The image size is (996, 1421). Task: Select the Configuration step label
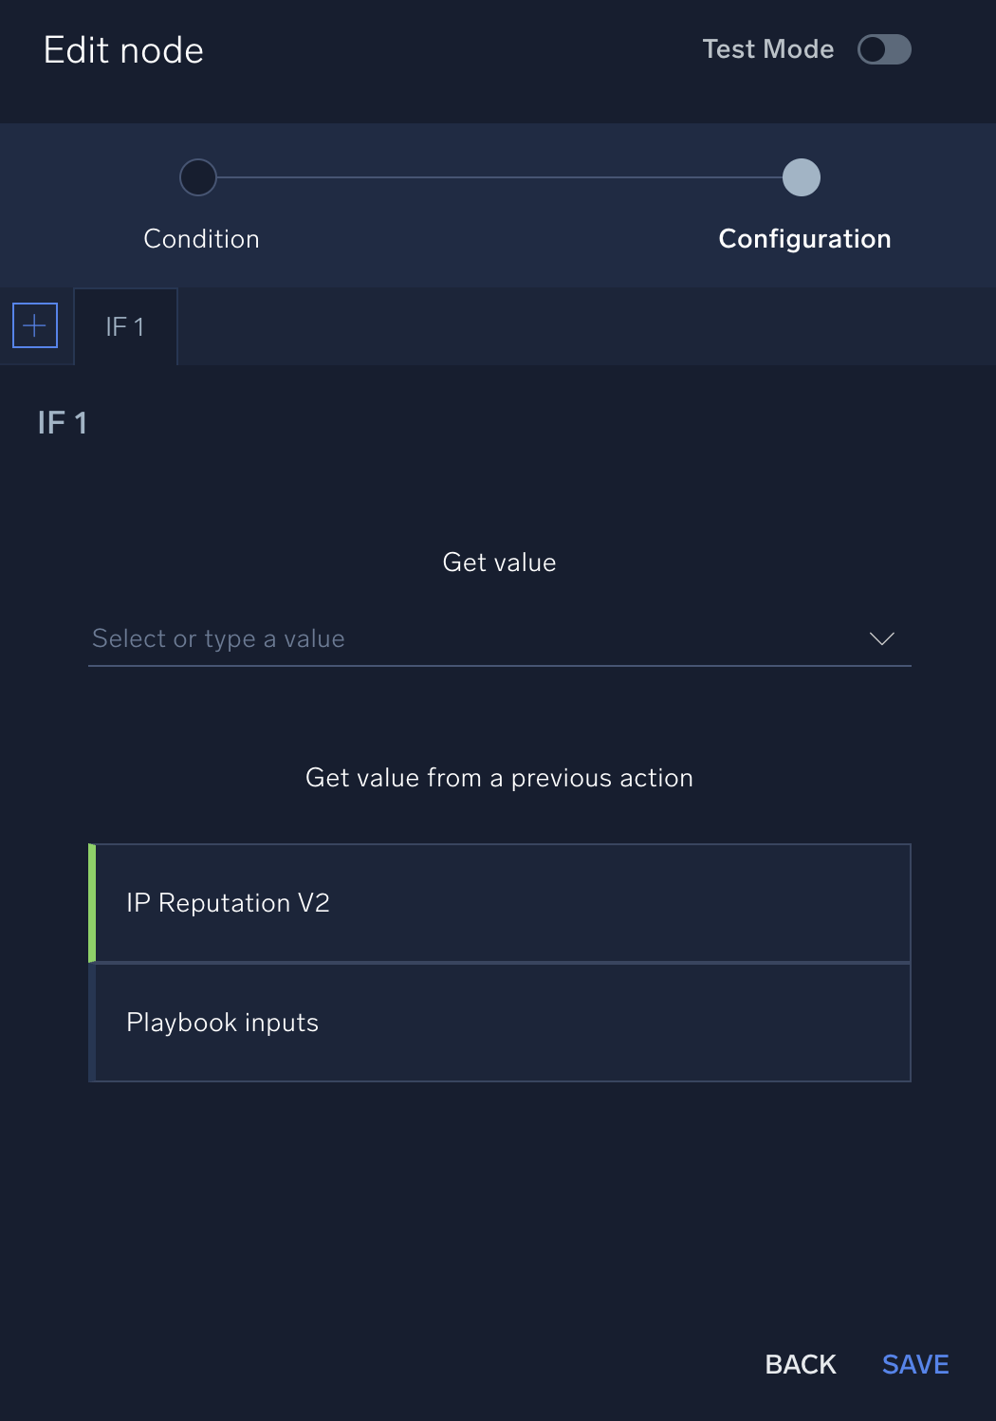(x=804, y=239)
